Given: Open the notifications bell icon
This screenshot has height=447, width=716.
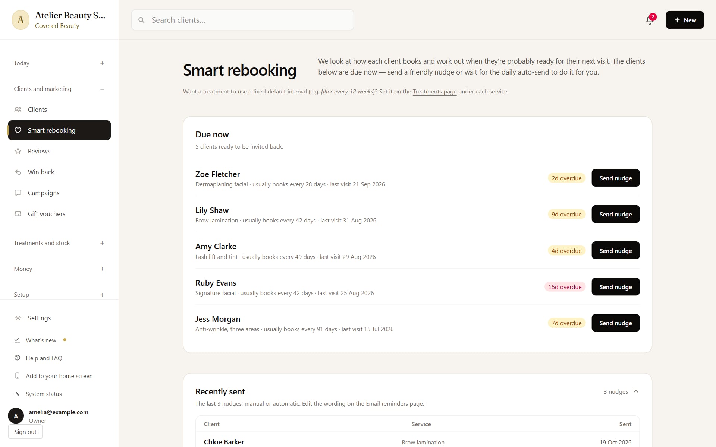Looking at the screenshot, I should [x=650, y=20].
